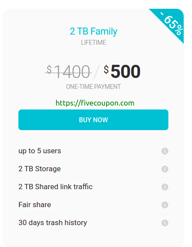
Task: Open the fivecoupon.com link
Action: (x=95, y=103)
